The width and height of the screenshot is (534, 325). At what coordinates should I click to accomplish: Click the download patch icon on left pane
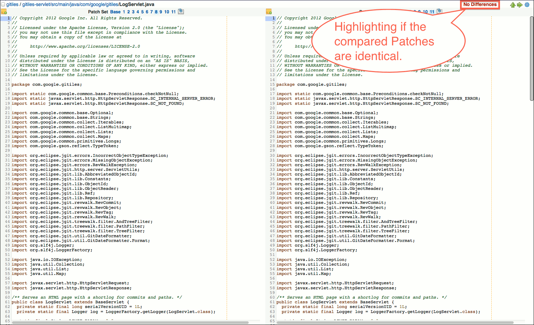point(181,11)
